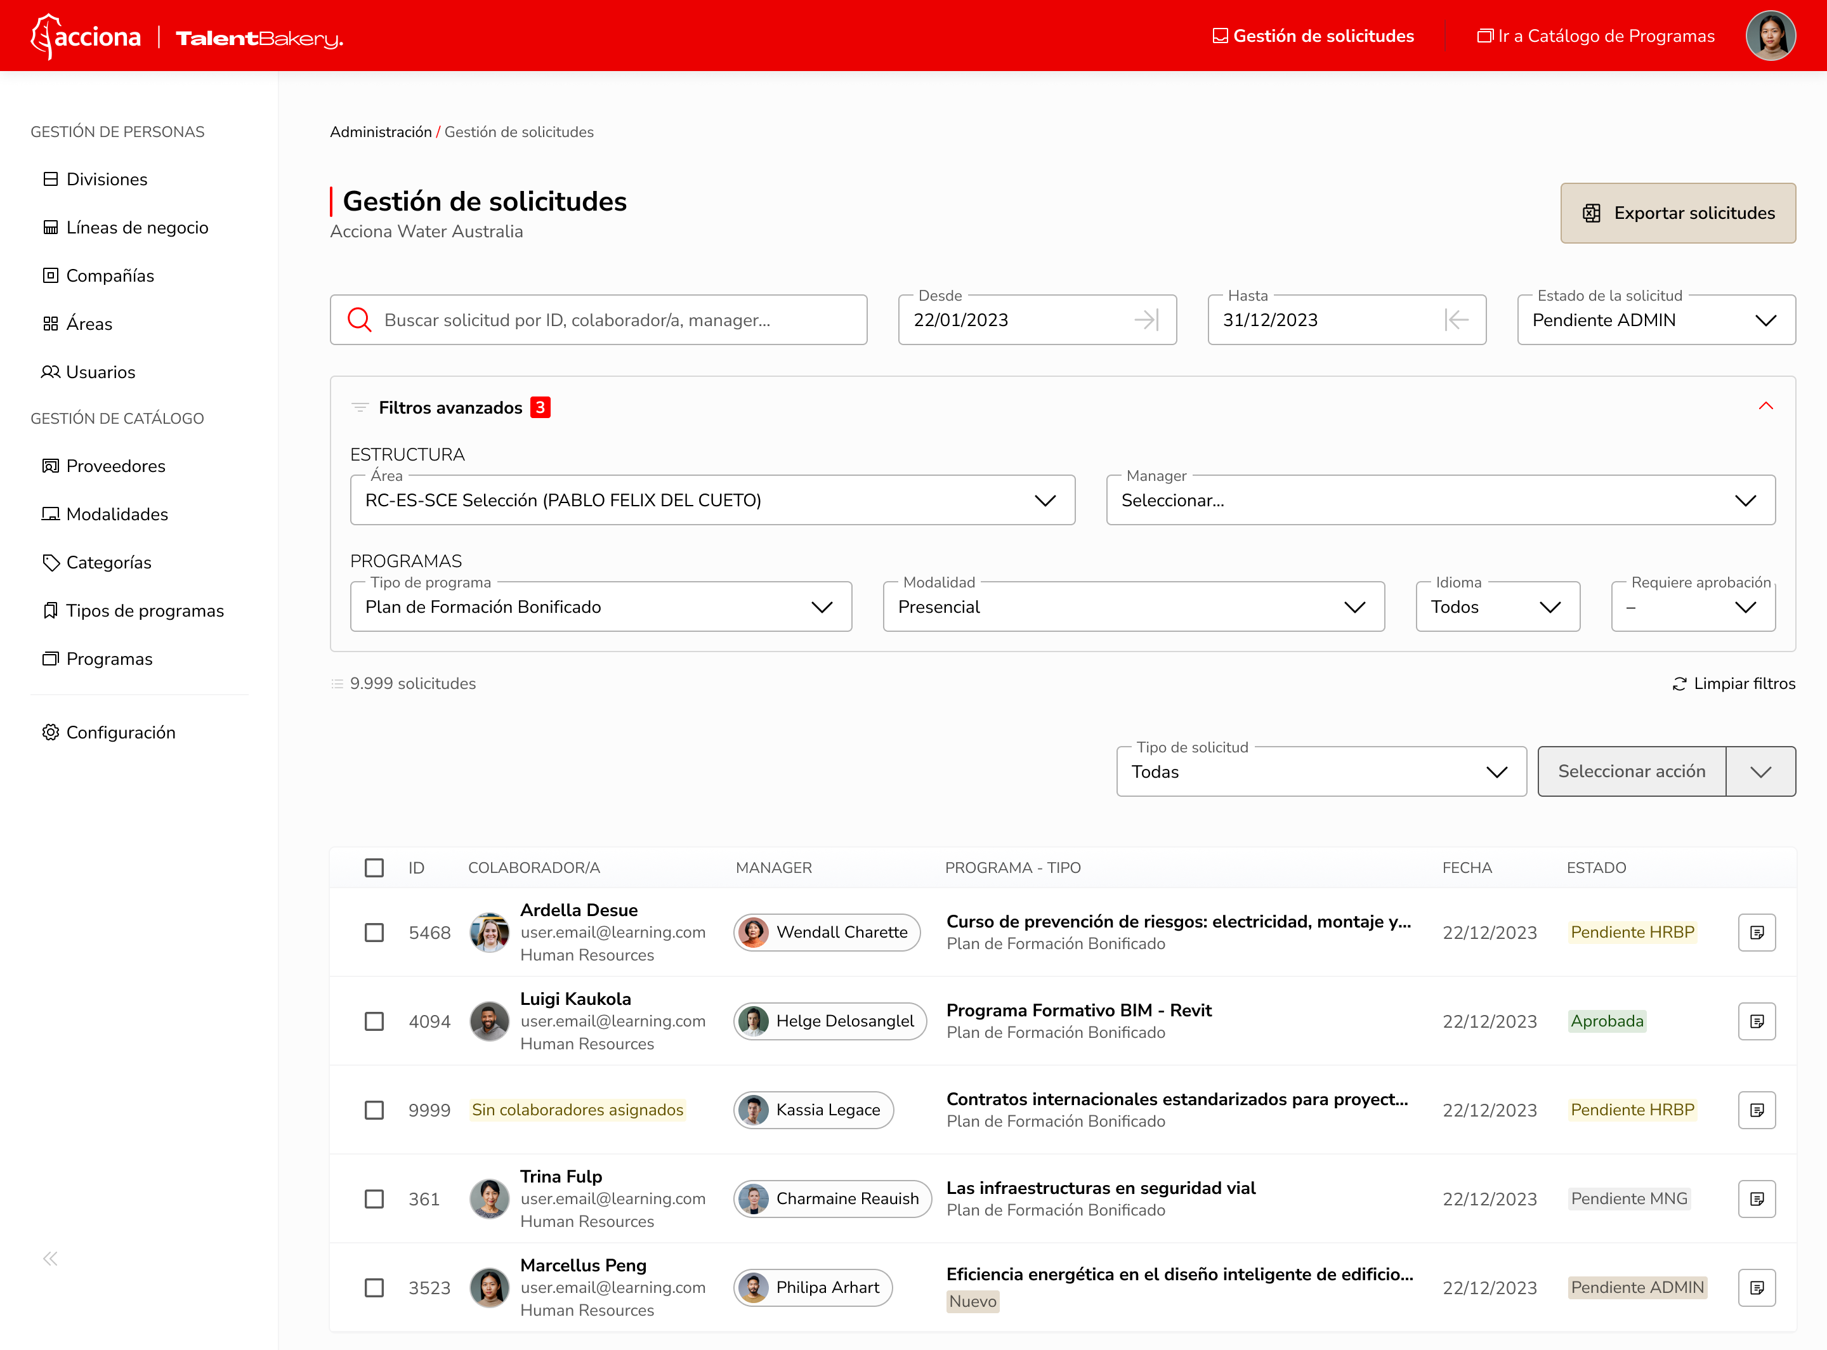Go to Proveedores in catalog management

point(115,466)
